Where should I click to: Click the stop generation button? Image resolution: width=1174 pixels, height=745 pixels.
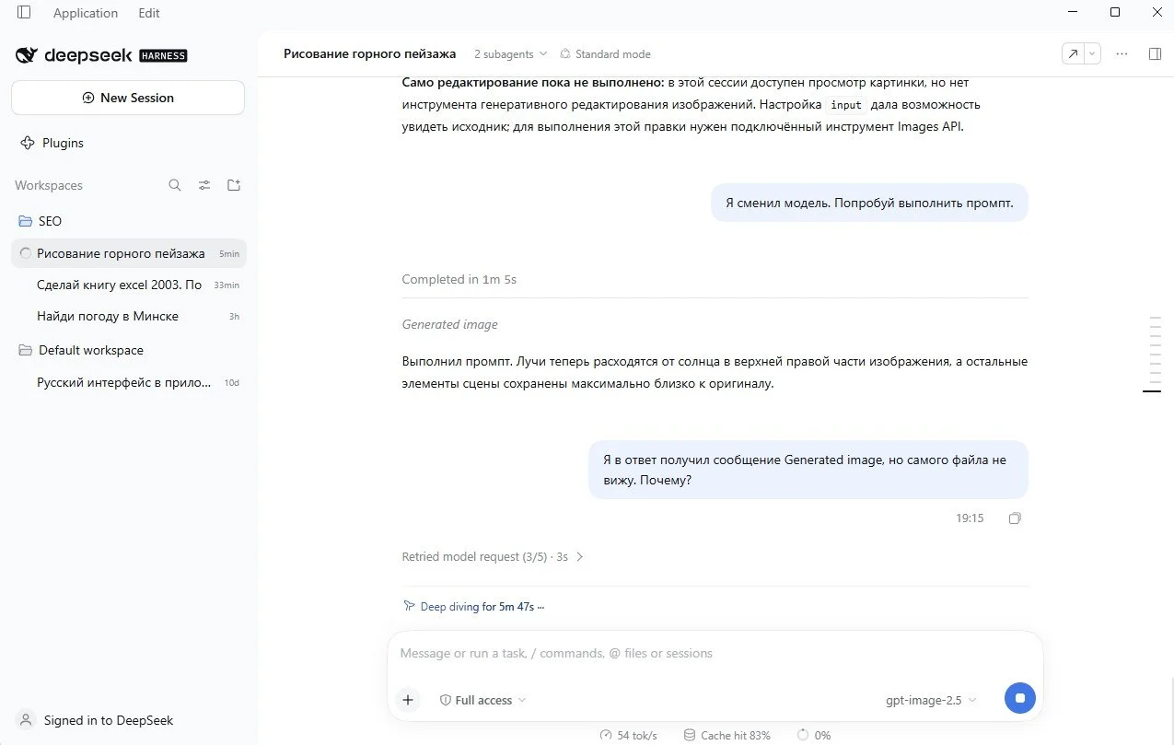(x=1019, y=699)
